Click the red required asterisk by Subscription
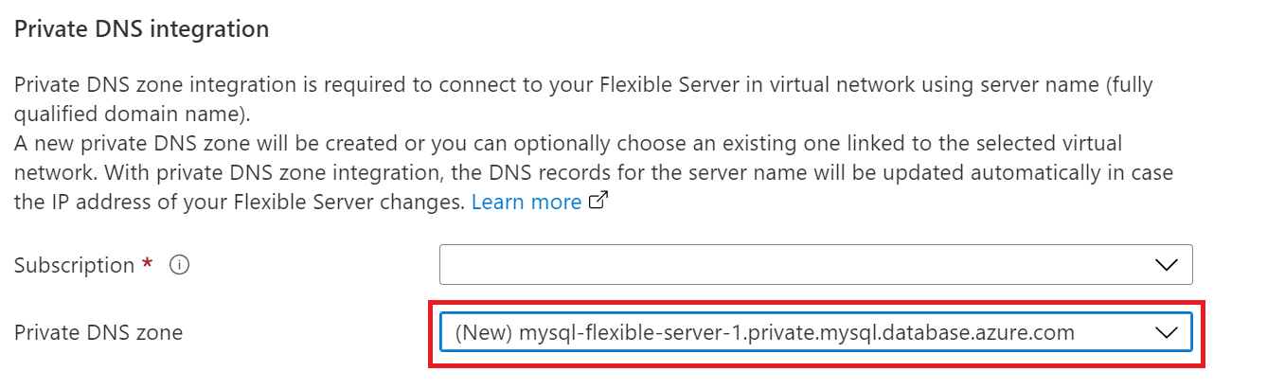The height and width of the screenshot is (389, 1267). click(148, 264)
